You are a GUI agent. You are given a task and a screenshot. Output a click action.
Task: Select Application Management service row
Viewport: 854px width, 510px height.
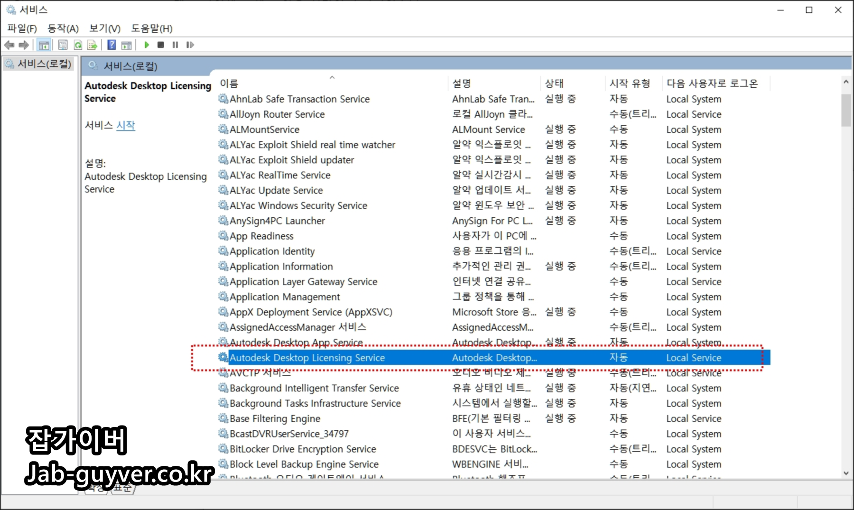click(493, 297)
